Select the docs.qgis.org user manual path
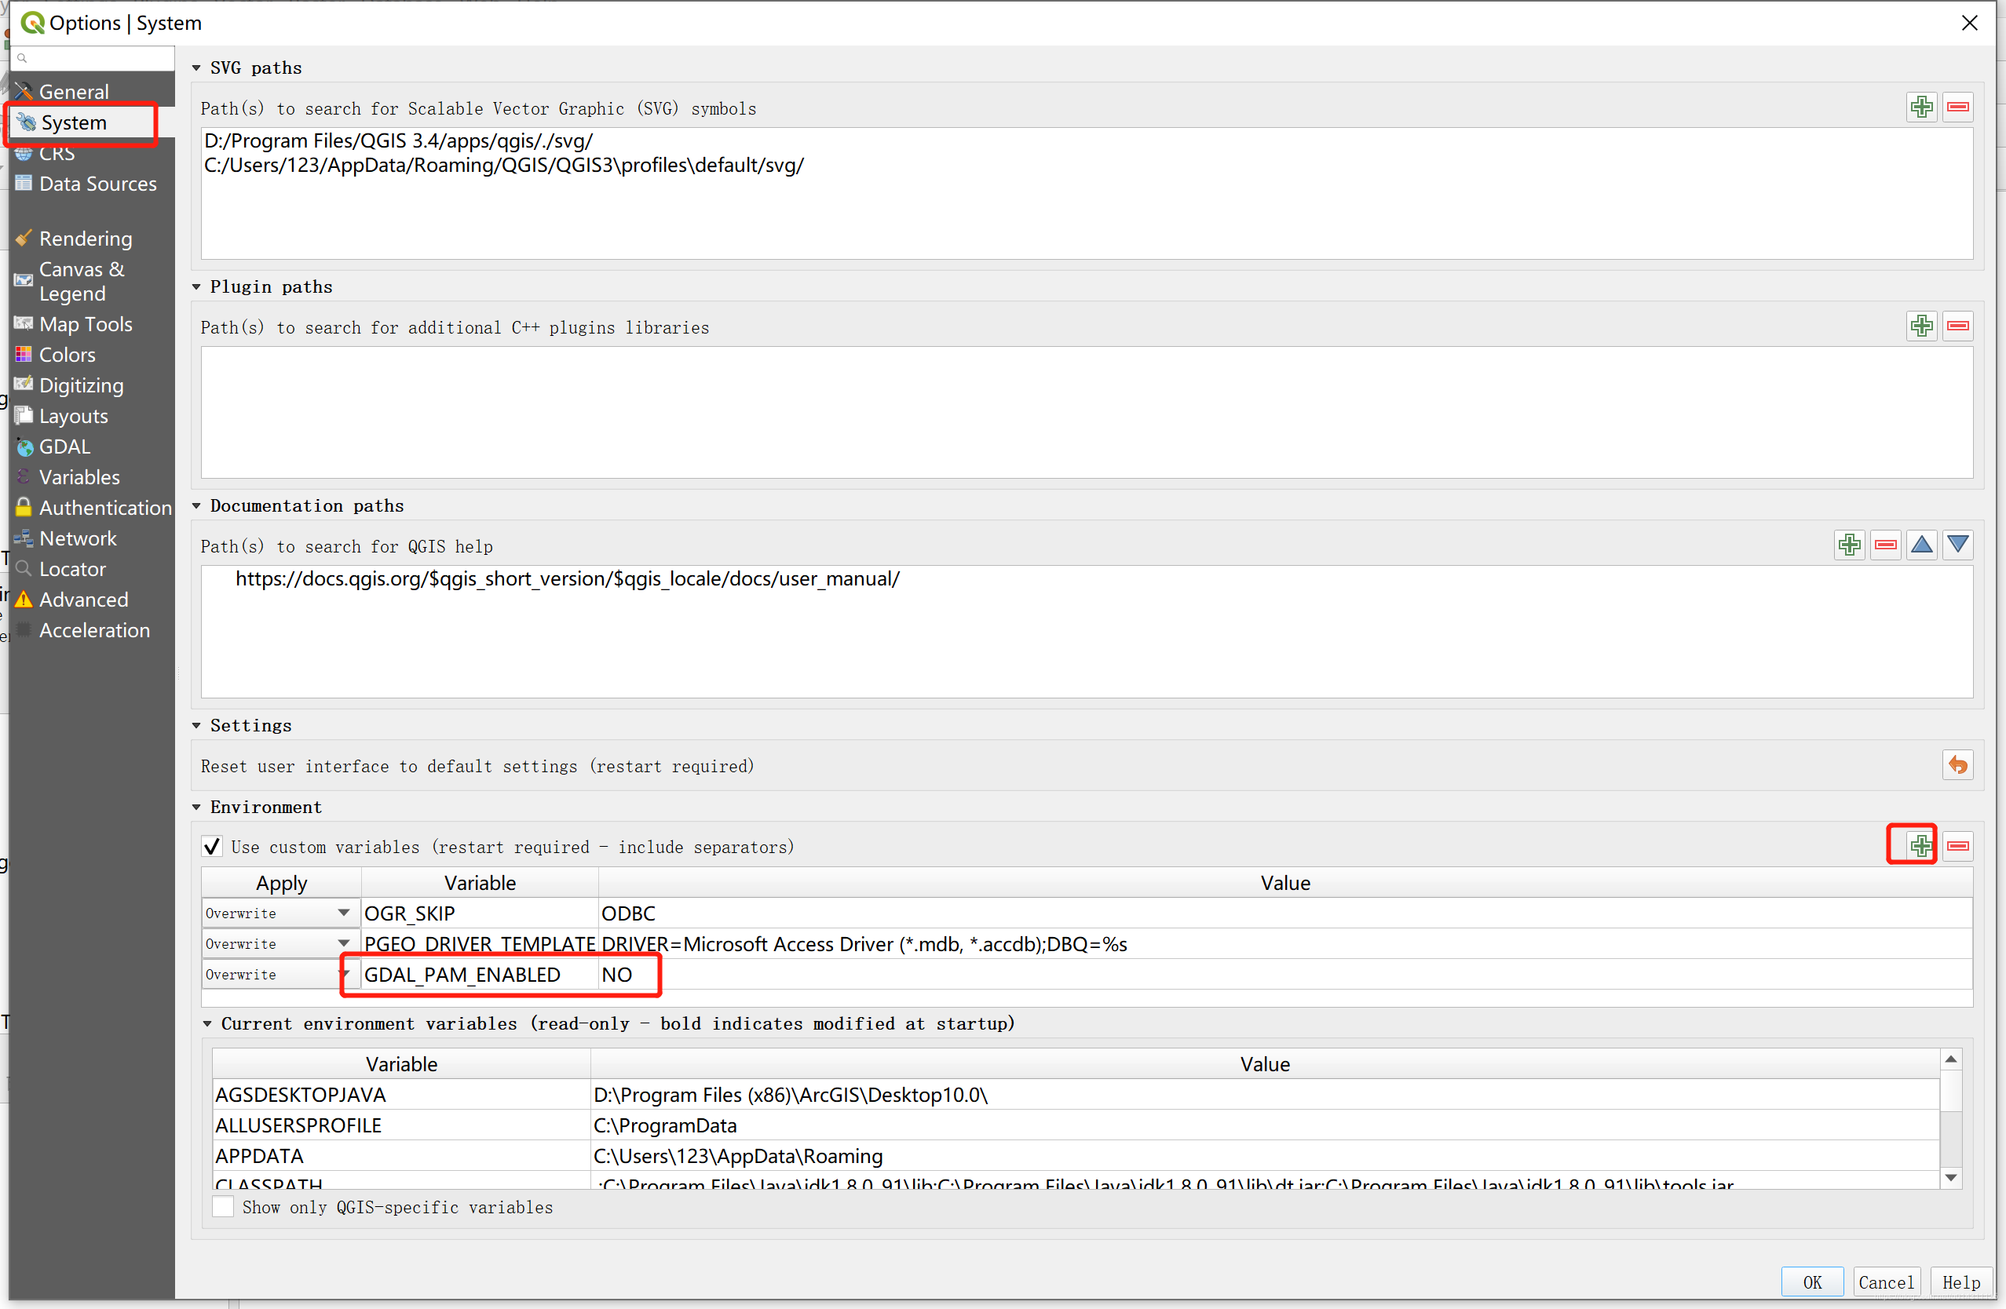Viewport: 2006px width, 1309px height. click(567, 578)
